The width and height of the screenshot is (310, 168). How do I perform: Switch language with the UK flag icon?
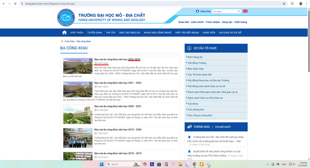[245, 11]
